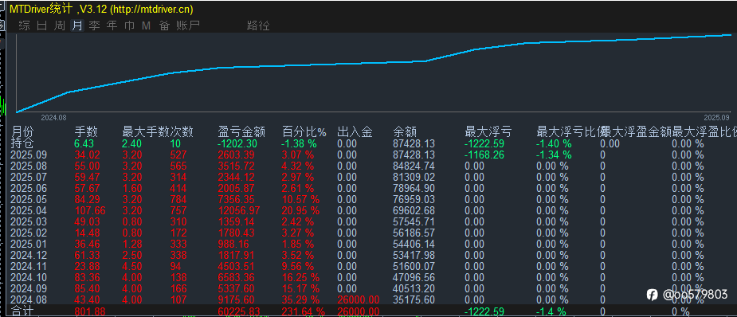
Task: Click the 路径 path button
Action: (x=258, y=25)
